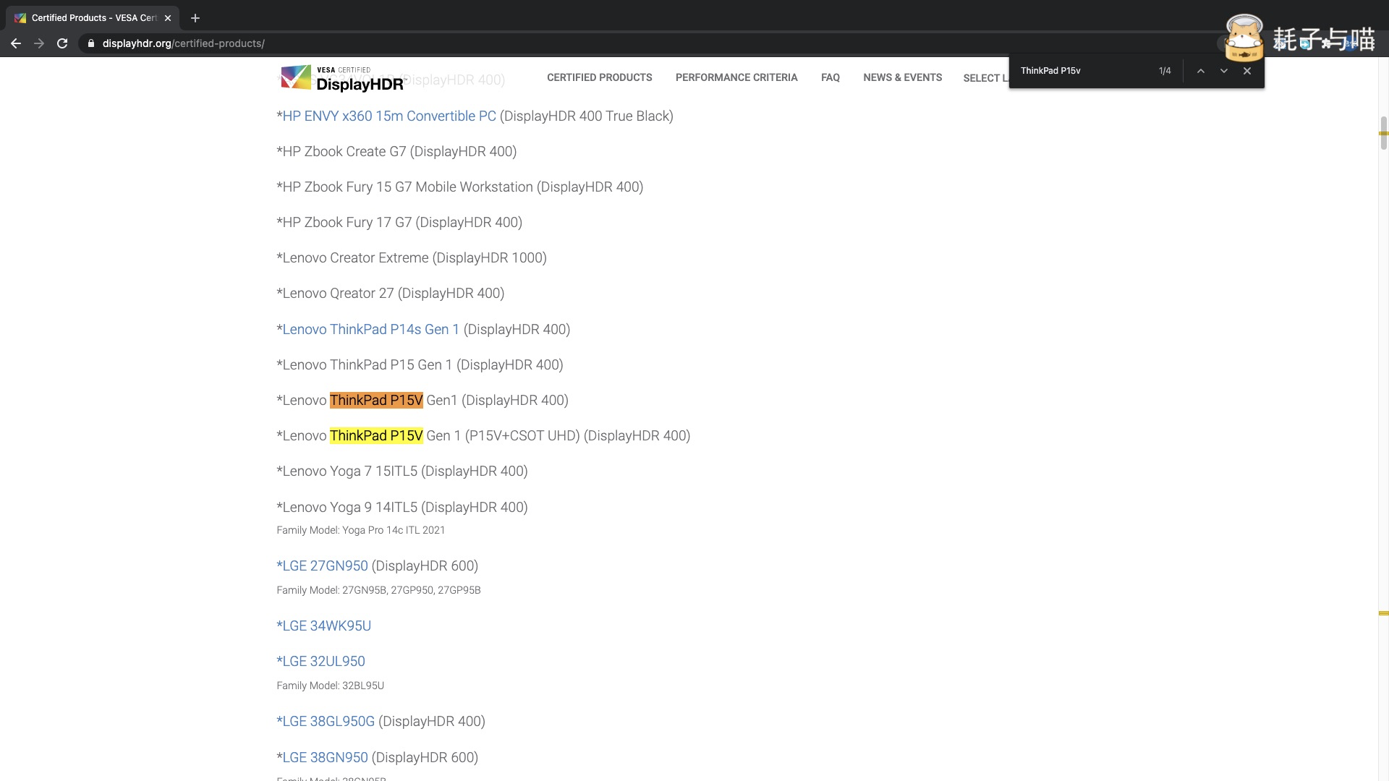The image size is (1389, 781).
Task: Click the VESA DisplayHDR logo
Action: click(x=342, y=78)
